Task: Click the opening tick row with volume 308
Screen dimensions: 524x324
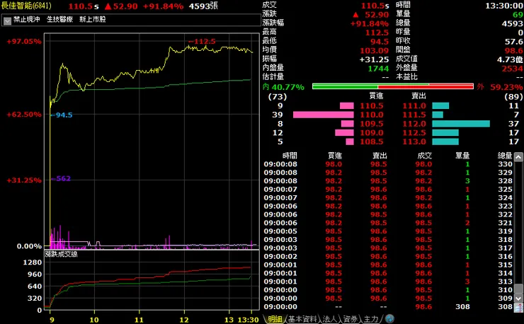Action: tap(388, 306)
